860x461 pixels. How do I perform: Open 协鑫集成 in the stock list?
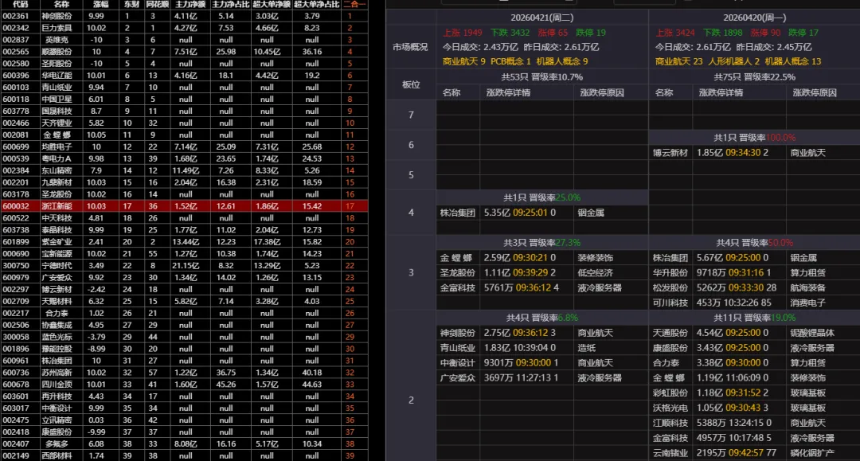[x=57, y=325]
